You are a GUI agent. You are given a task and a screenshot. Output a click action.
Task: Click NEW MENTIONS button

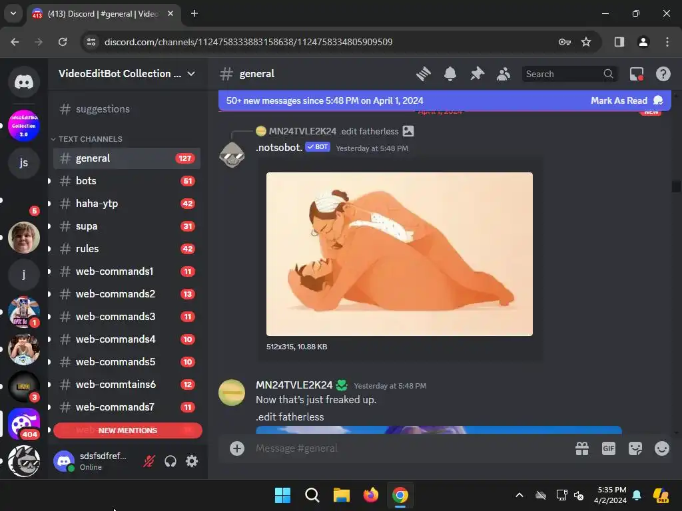pyautogui.click(x=127, y=430)
